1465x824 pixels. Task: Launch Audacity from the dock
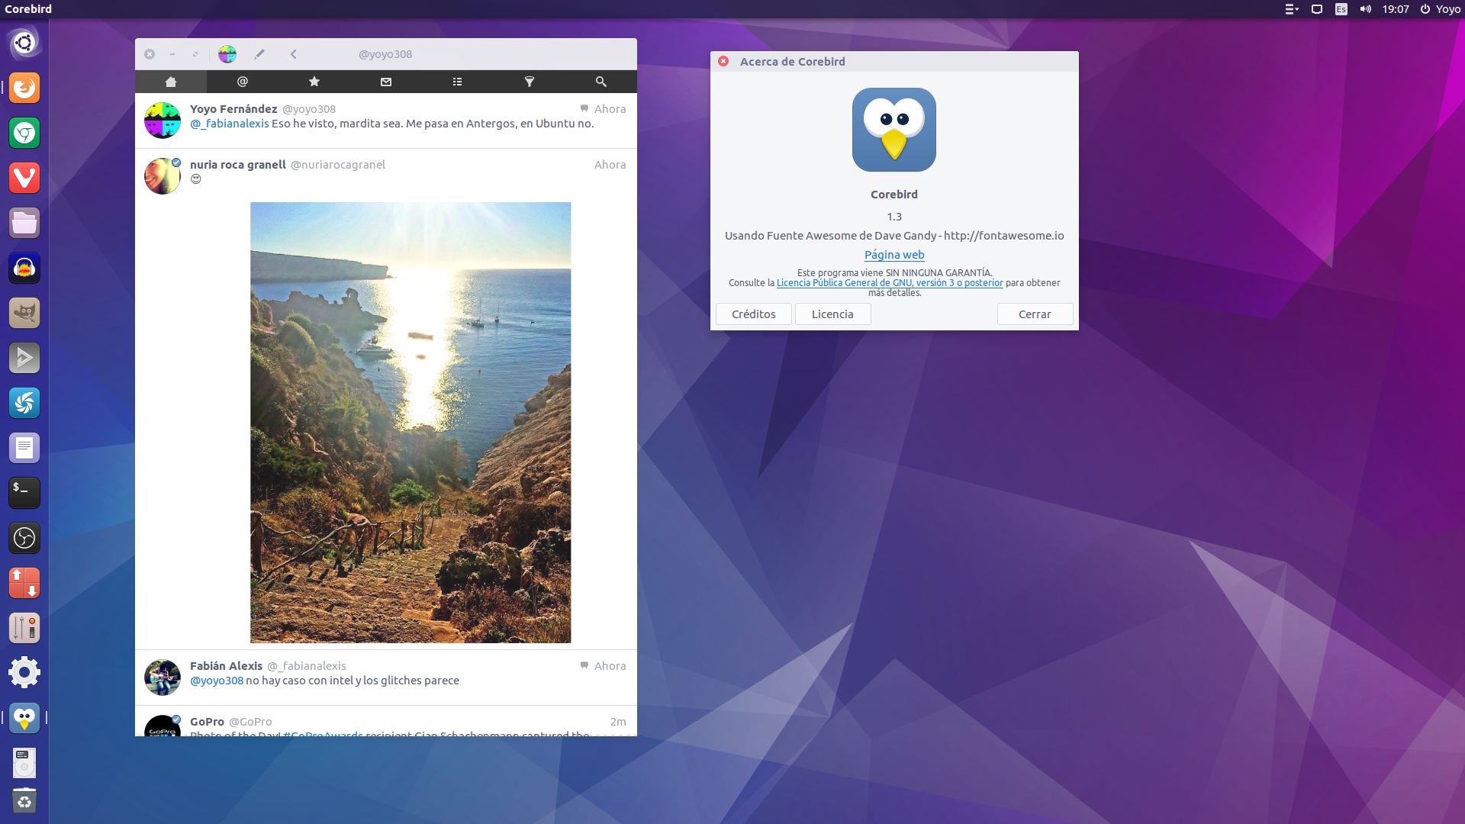point(24,268)
